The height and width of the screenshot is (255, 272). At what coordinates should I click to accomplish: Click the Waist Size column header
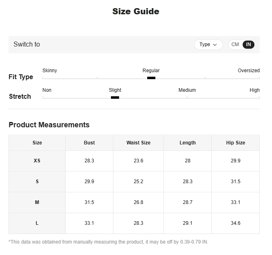point(138,143)
